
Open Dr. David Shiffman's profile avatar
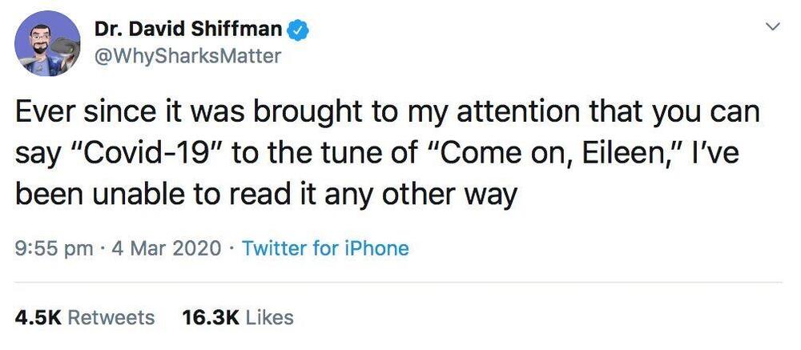[x=47, y=43]
